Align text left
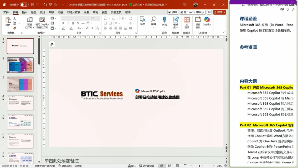This screenshot has height=168, width=298. pyautogui.click(x=106, y=28)
